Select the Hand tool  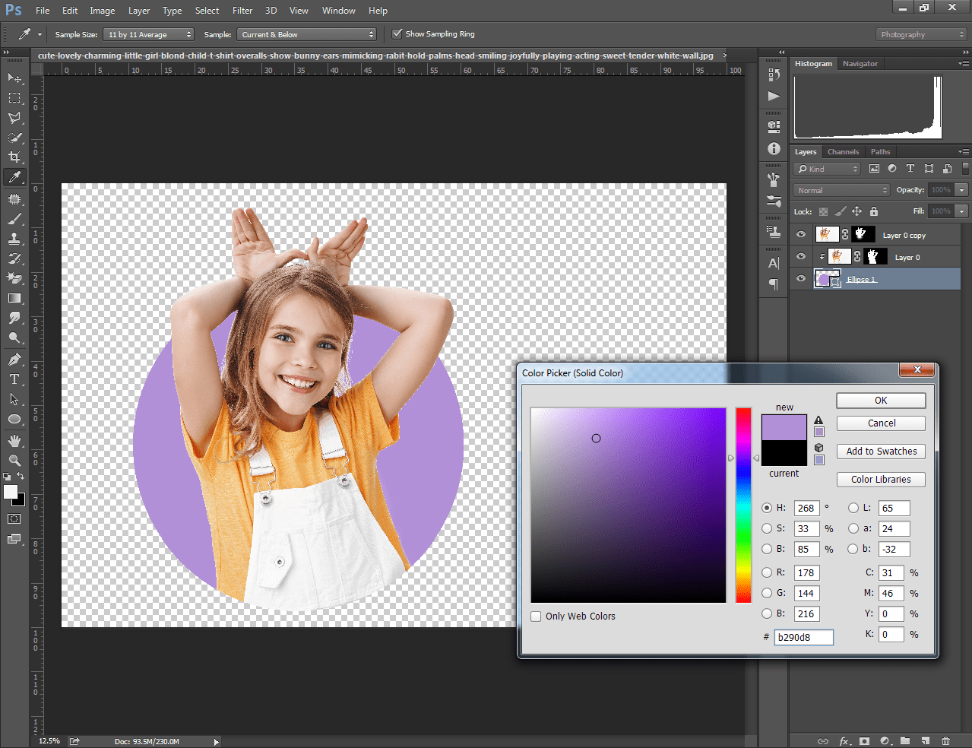click(14, 441)
